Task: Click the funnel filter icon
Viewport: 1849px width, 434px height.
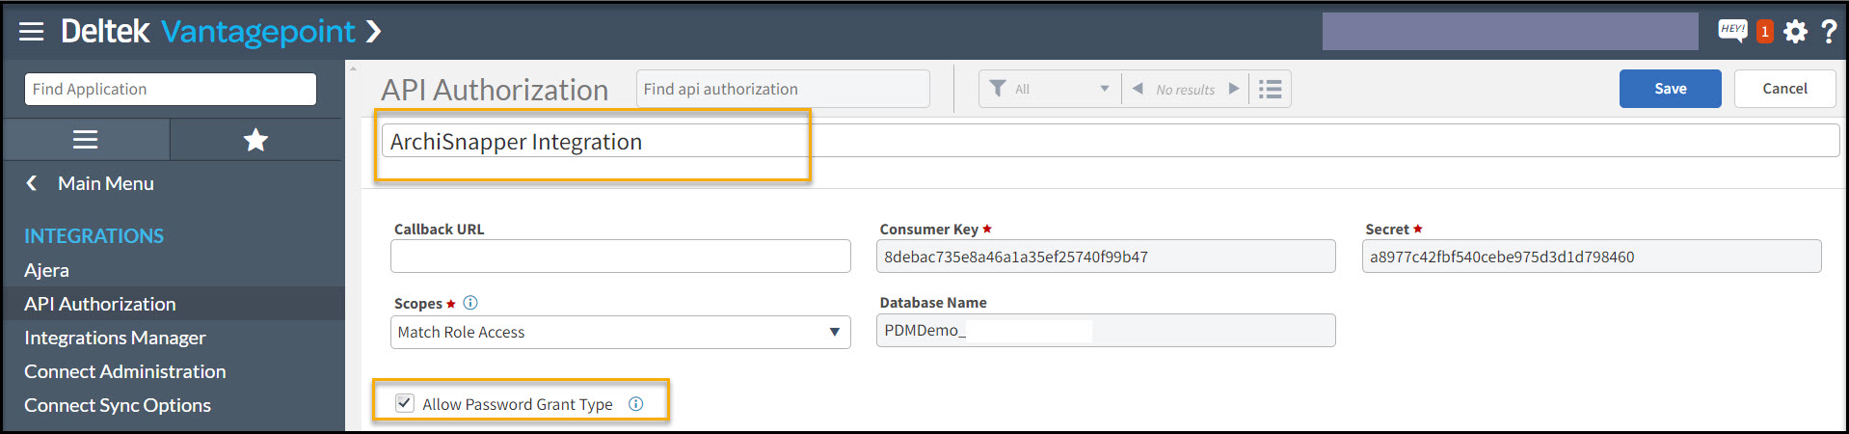Action: [998, 89]
